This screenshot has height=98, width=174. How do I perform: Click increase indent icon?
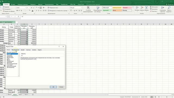46,11
